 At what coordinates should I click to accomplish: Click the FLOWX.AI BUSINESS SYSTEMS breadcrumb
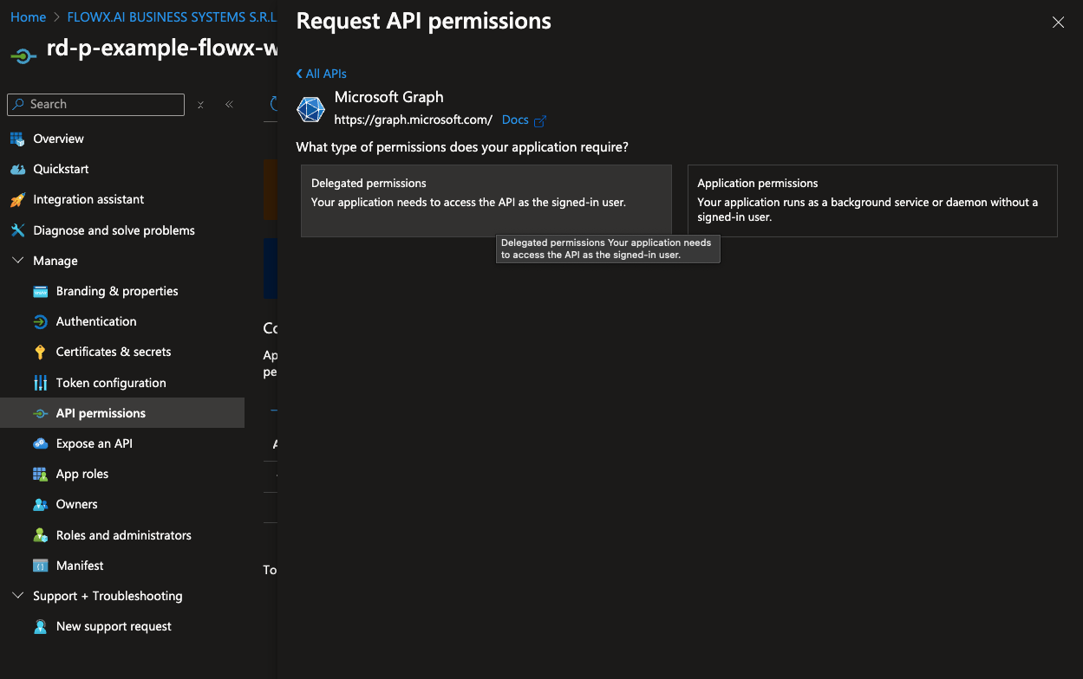click(173, 17)
